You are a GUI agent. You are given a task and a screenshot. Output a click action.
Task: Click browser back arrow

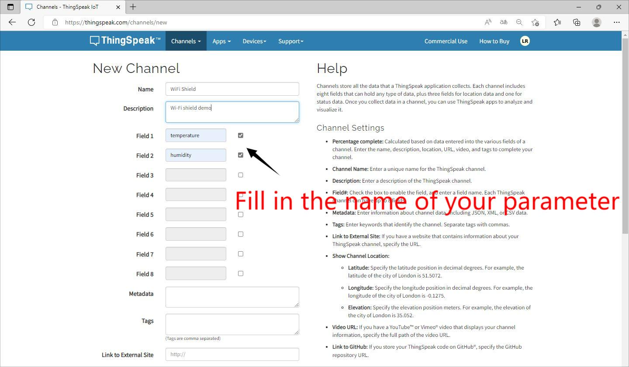pos(12,22)
